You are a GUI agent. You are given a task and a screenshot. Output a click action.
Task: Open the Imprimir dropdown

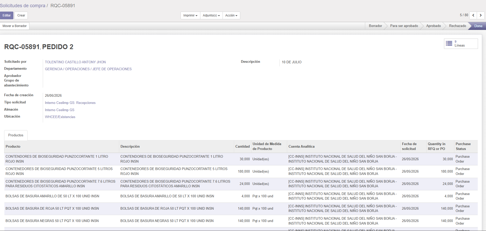190,15
